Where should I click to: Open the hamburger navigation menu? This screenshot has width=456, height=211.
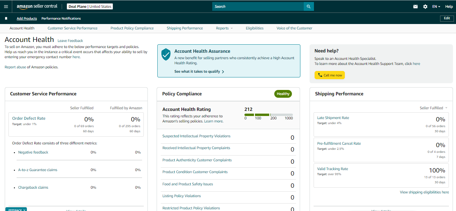pyautogui.click(x=6, y=6)
